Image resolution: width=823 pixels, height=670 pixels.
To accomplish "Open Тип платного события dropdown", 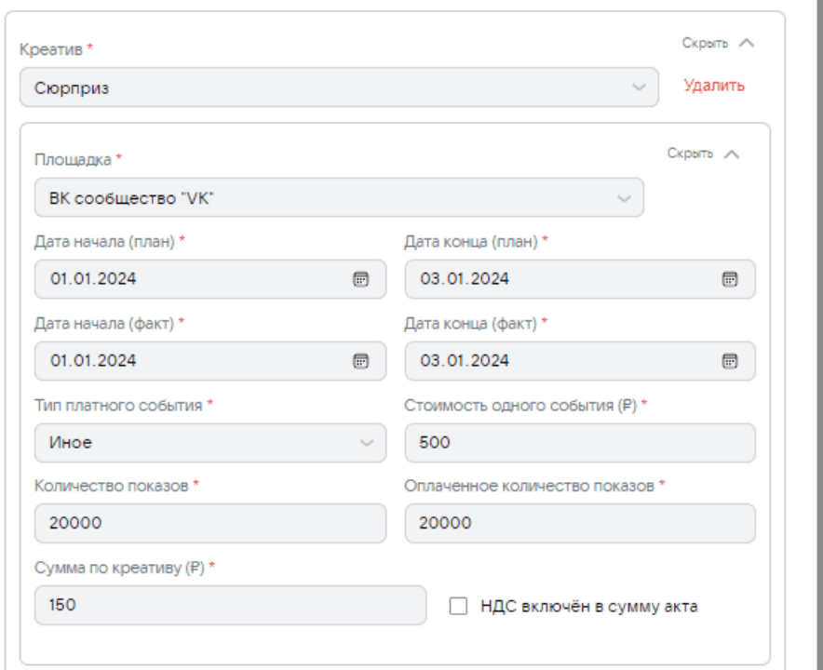I will (x=209, y=443).
